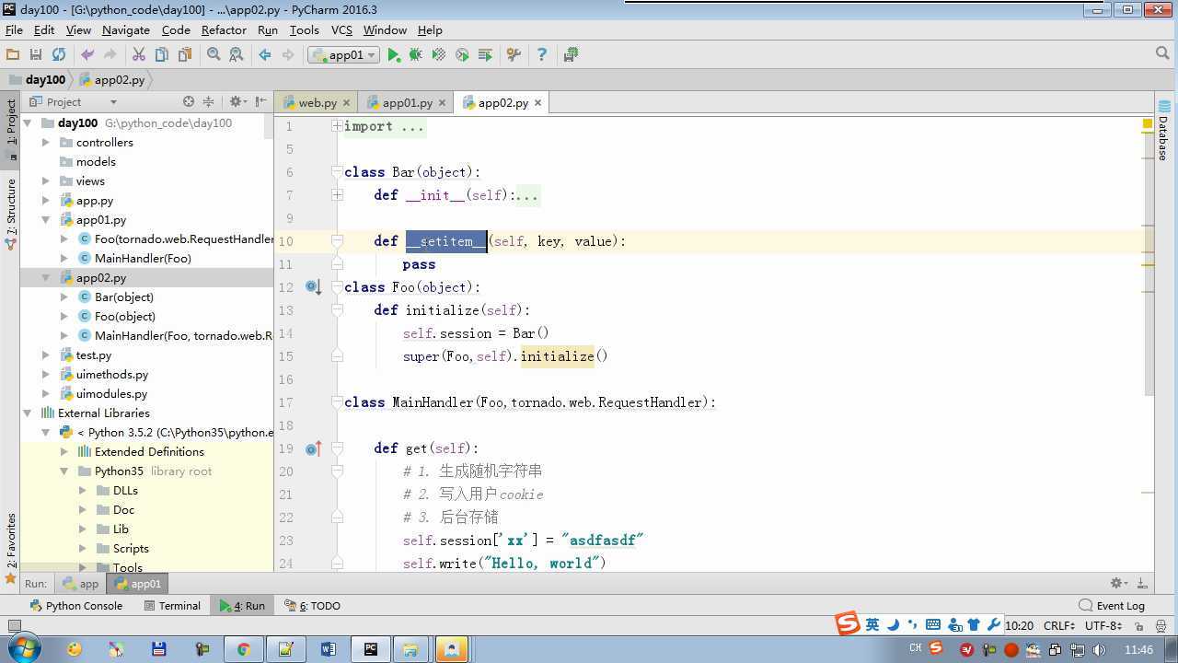Open Run panel gear settings
1178x663 pixels.
[1119, 584]
